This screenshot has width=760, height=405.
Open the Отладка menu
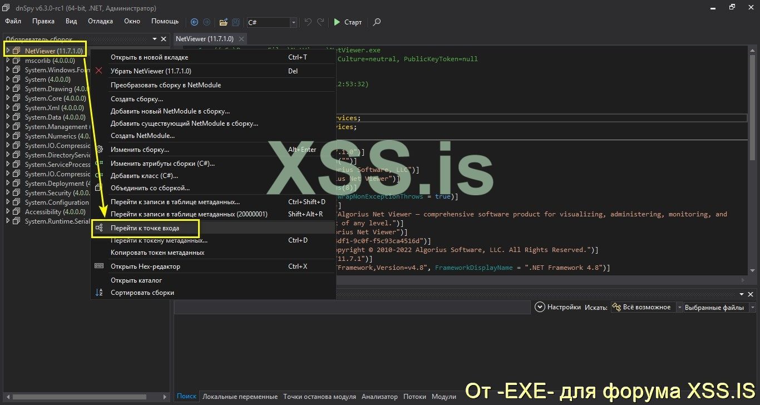(x=100, y=21)
